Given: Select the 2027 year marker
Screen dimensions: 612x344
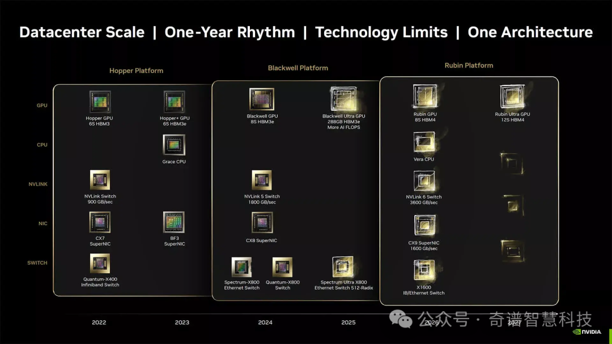Looking at the screenshot, I should [515, 322].
